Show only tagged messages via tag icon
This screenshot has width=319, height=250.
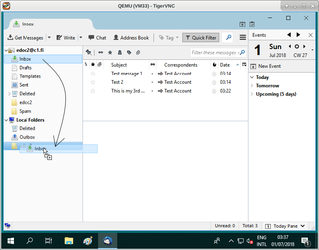(x=129, y=52)
